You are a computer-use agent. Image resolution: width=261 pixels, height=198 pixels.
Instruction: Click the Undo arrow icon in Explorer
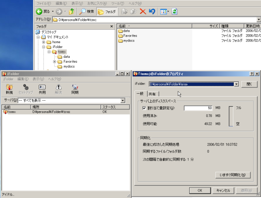[152, 11]
